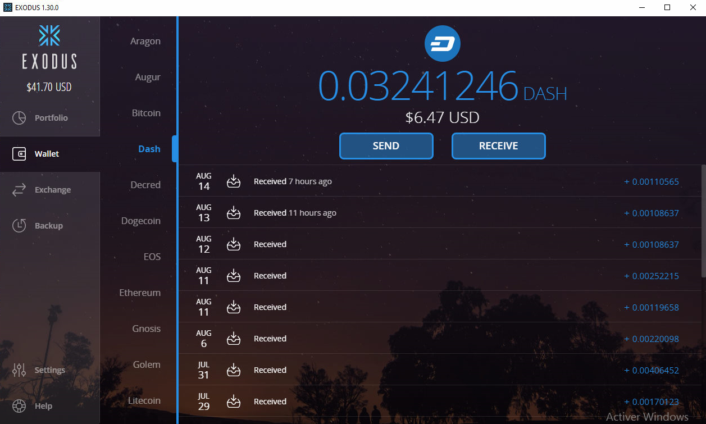The image size is (706, 424).
Task: Click received icon for 0.00119658 transaction
Action: (234, 307)
